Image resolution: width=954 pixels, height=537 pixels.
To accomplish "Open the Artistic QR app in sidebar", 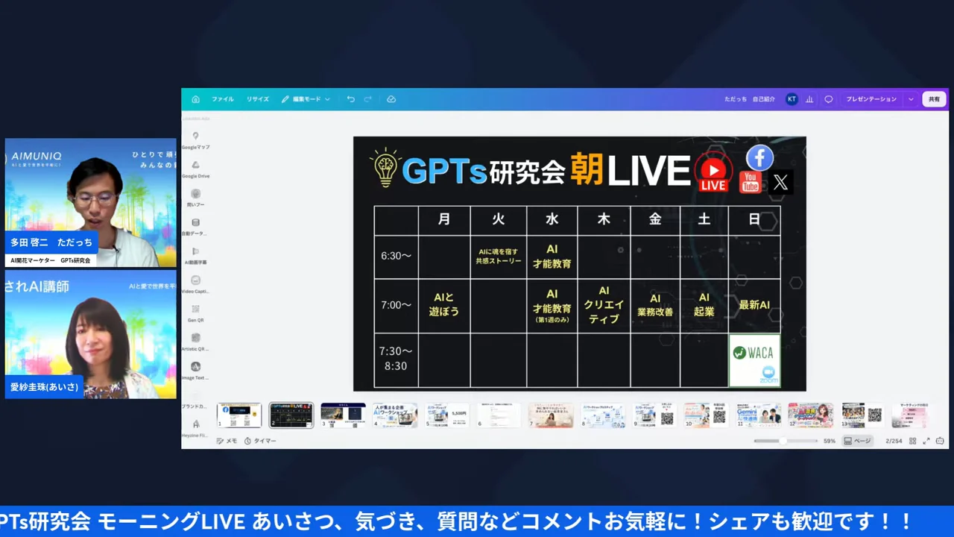I will coord(195,342).
